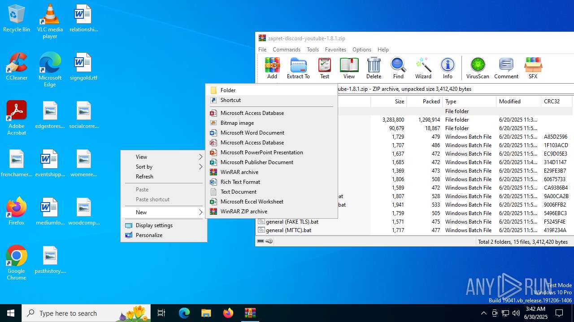This screenshot has height=322, width=574.
Task: Sort archive list by Size column
Action: 388,102
